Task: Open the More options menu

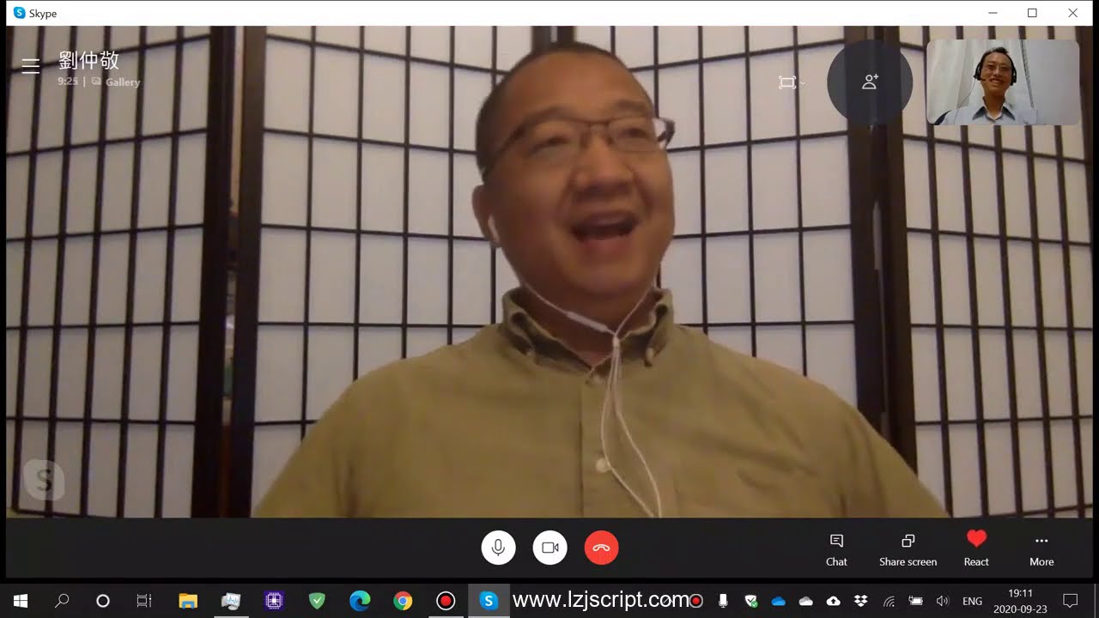Action: (x=1041, y=549)
